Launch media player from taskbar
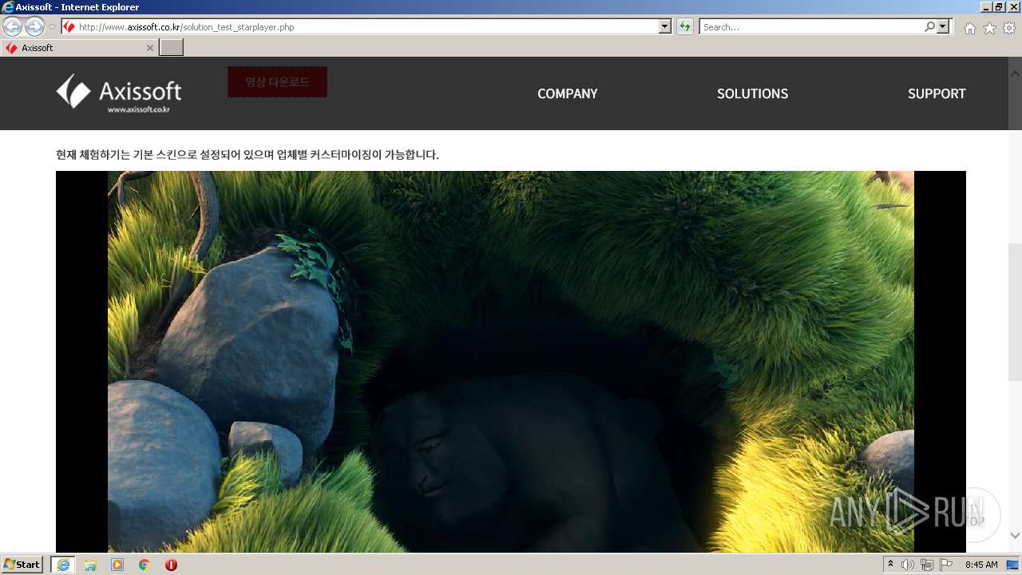1022x575 pixels. [117, 565]
